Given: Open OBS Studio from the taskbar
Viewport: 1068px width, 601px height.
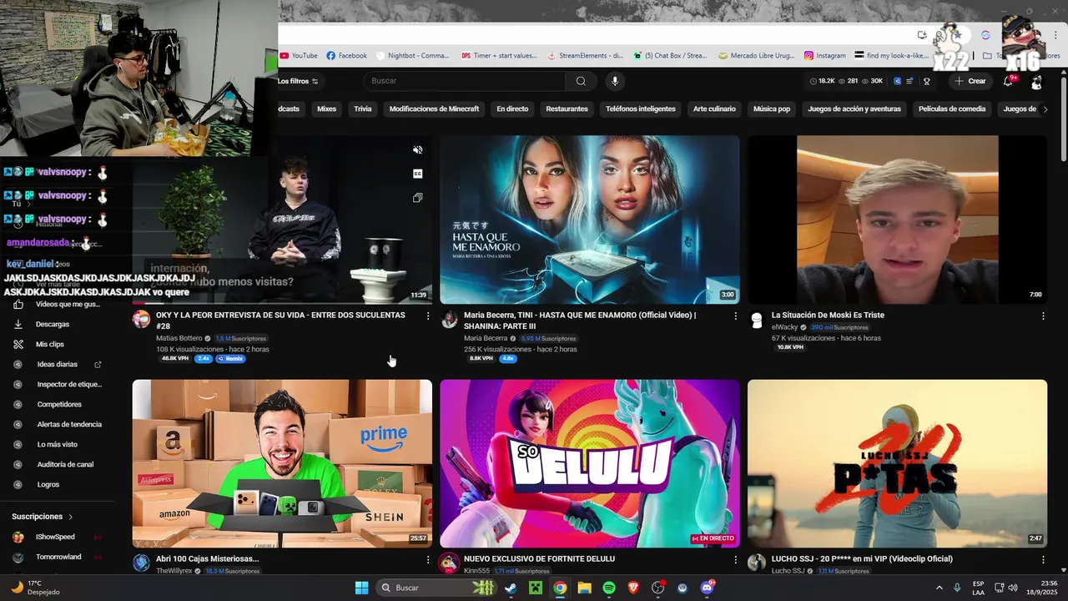Looking at the screenshot, I should point(658,588).
